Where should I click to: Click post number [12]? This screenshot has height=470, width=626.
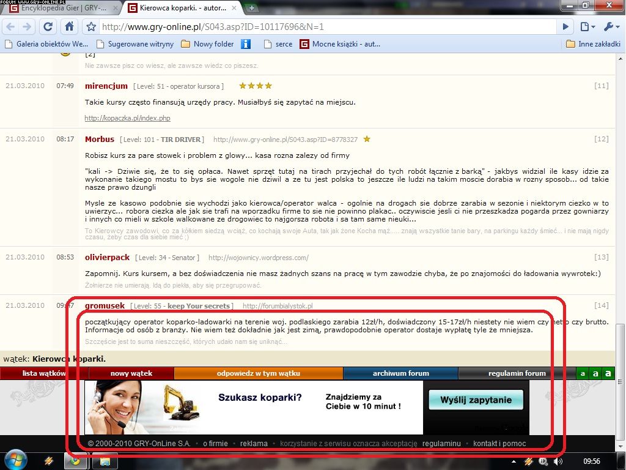pyautogui.click(x=602, y=139)
